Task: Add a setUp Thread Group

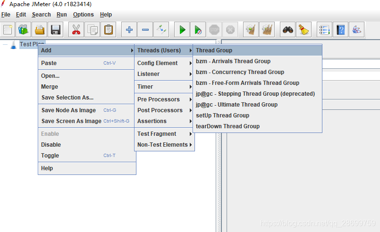Action: tap(258, 116)
